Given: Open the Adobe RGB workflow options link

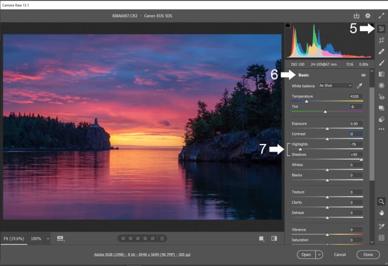Looking at the screenshot, I should 143,254.
